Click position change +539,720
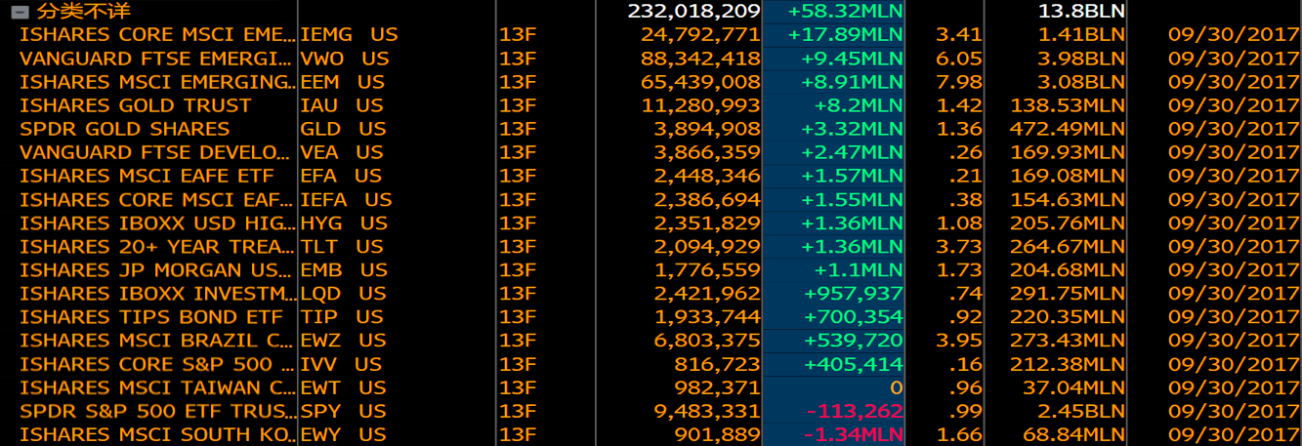 853,340
